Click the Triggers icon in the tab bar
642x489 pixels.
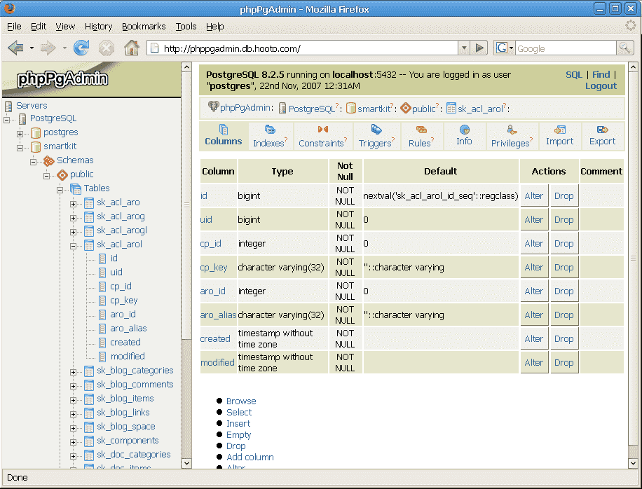pos(376,130)
